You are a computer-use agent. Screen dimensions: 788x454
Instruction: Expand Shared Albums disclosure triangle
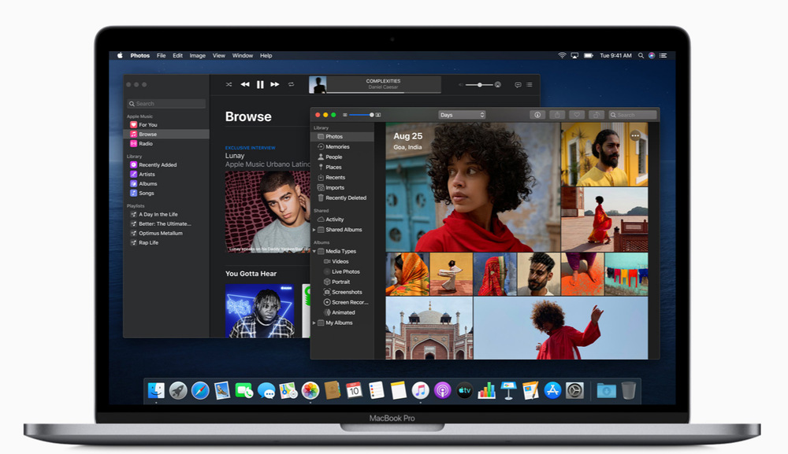point(314,230)
